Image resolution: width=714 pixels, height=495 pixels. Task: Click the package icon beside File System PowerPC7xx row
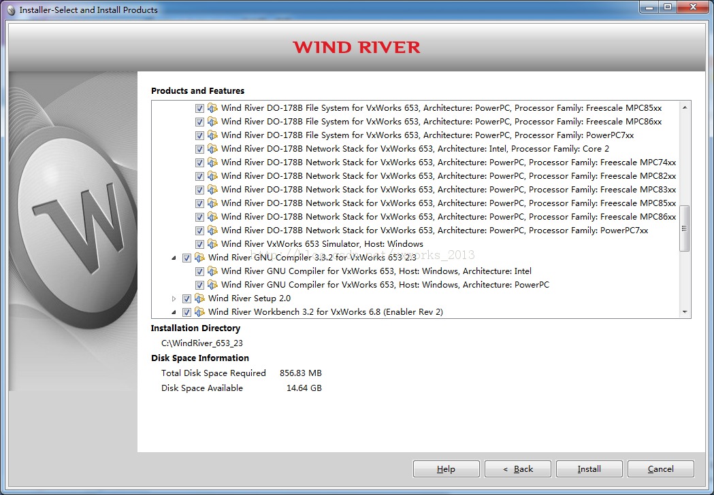point(212,135)
